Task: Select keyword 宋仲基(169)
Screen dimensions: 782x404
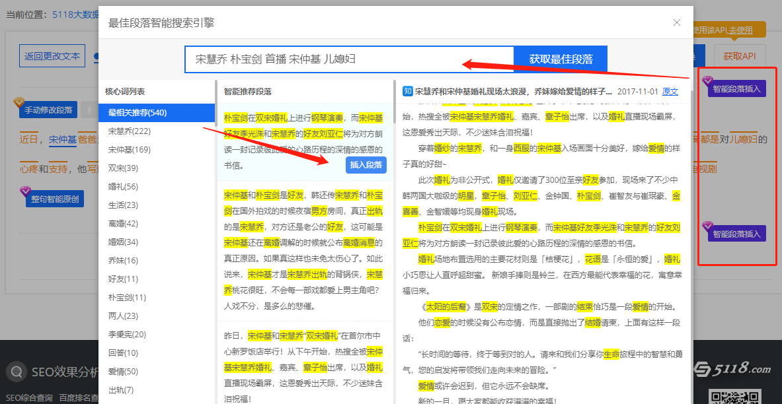Action: pos(129,149)
